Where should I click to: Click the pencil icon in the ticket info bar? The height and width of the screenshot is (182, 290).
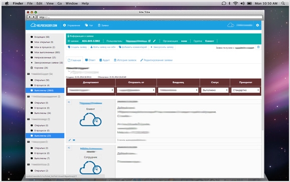click(154, 41)
